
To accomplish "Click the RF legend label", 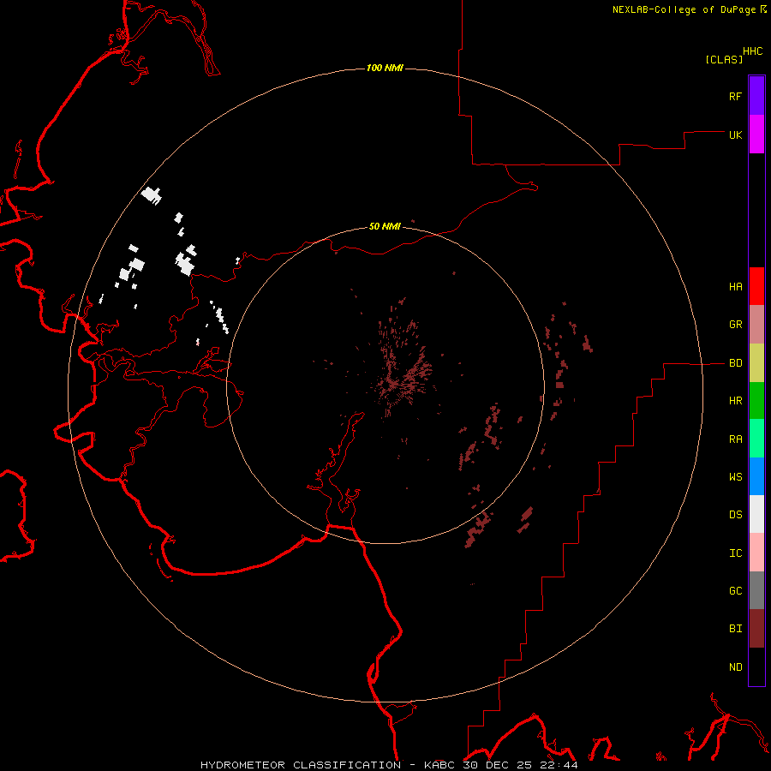I will coord(735,96).
